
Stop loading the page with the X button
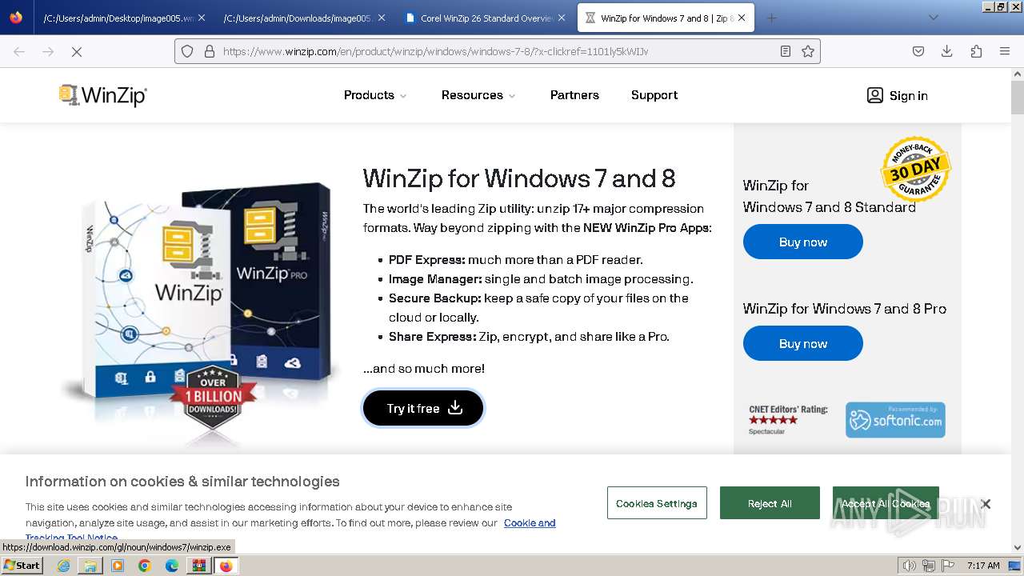coord(77,51)
